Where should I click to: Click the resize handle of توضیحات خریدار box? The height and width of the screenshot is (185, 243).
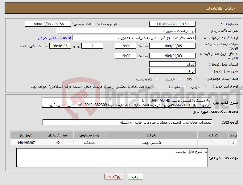tap(18, 166)
